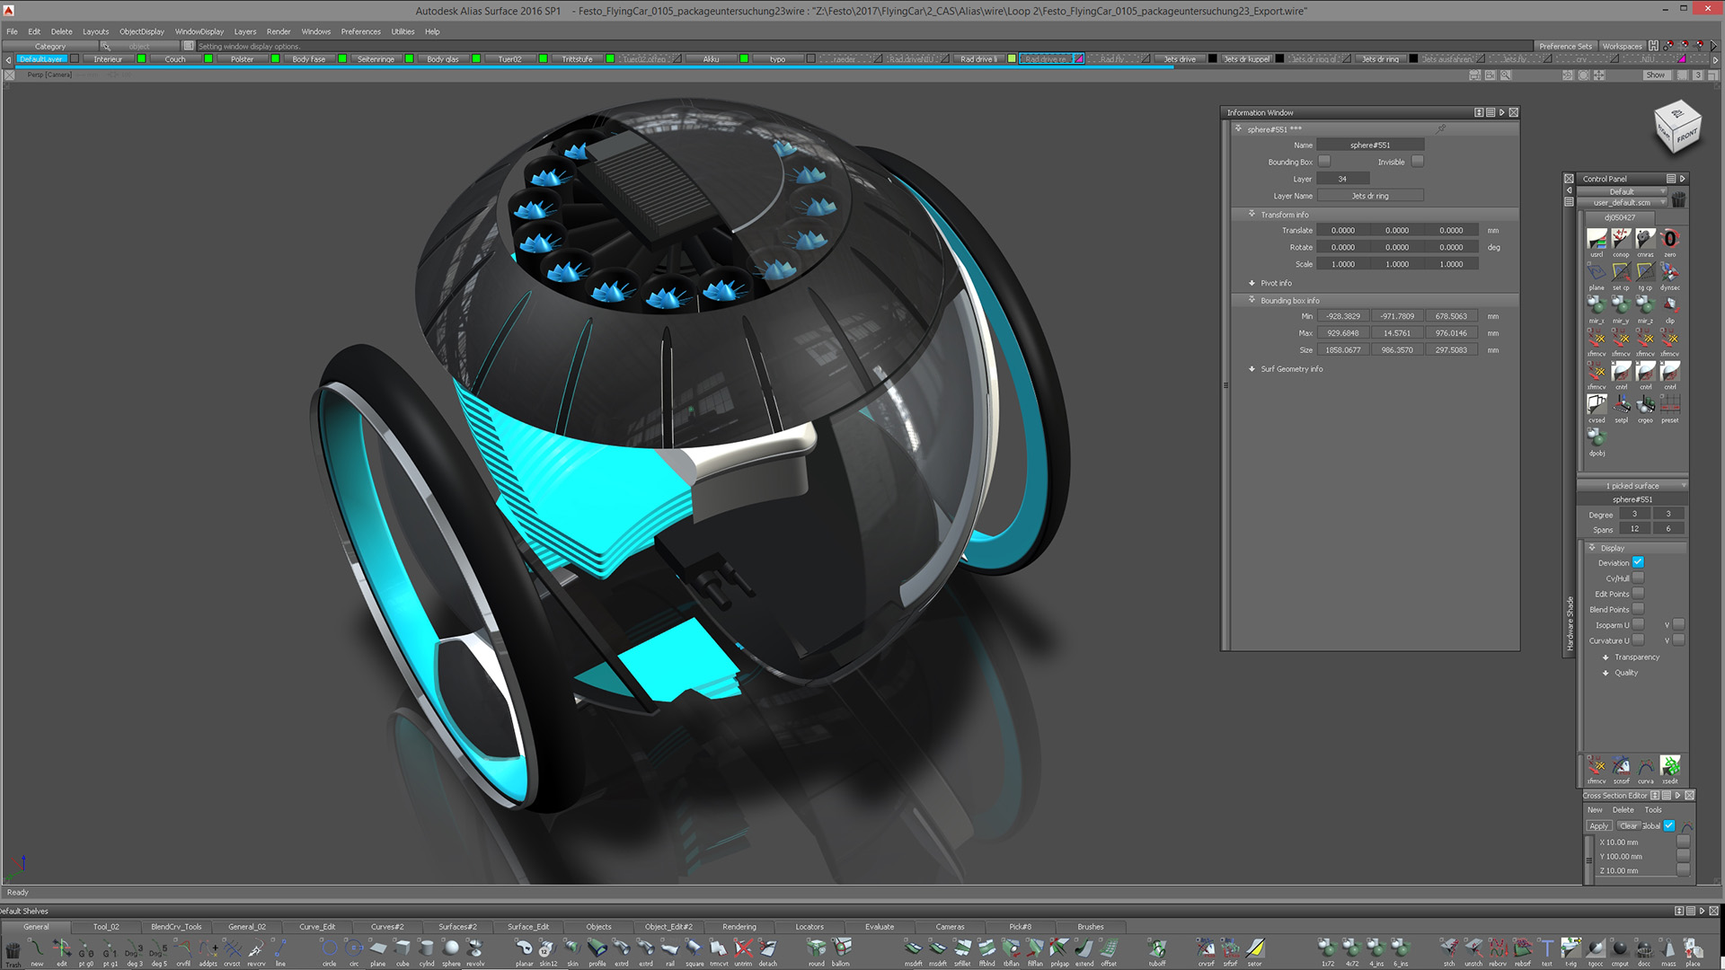Select the stch stitch tool
The height and width of the screenshot is (970, 1725).
point(1449,950)
